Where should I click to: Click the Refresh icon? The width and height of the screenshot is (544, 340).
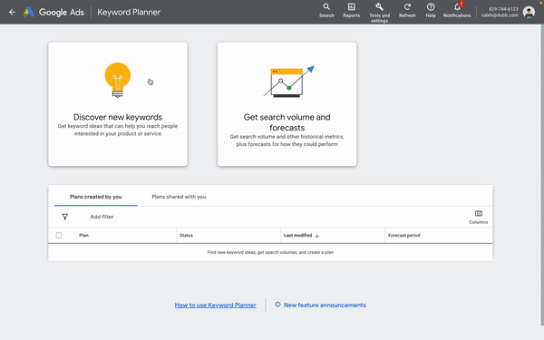[x=407, y=7]
